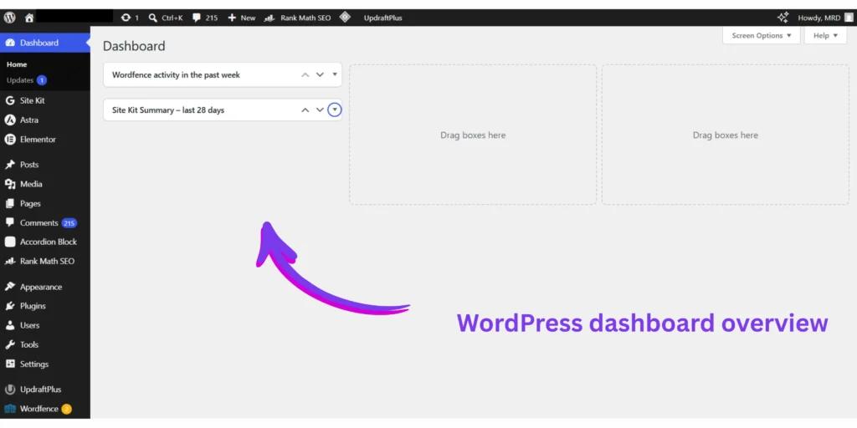Click the Elementor icon
The image size is (857, 428).
10,140
